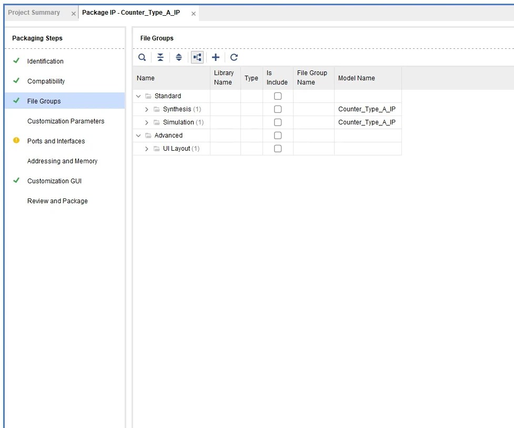
Task: Open the Customization Parameters step
Action: click(66, 121)
